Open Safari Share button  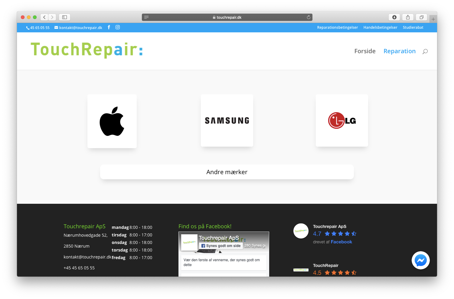[x=408, y=17]
